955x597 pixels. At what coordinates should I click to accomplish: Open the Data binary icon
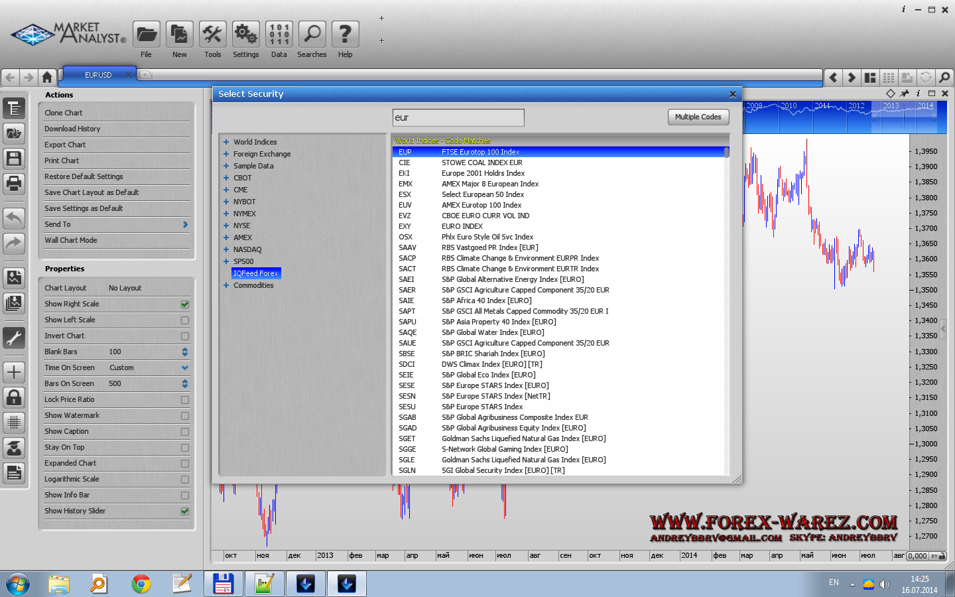pyautogui.click(x=279, y=34)
